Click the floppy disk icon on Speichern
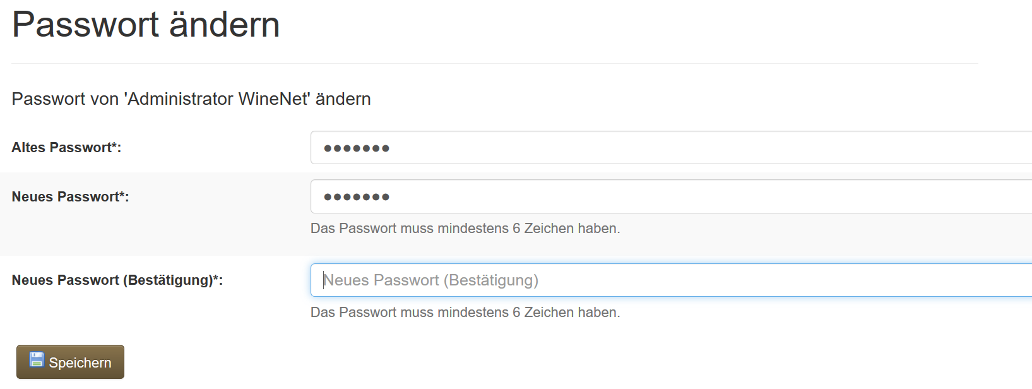The image size is (1032, 389). pyautogui.click(x=37, y=359)
